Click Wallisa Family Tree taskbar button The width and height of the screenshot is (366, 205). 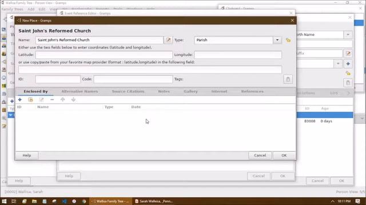[110, 201]
